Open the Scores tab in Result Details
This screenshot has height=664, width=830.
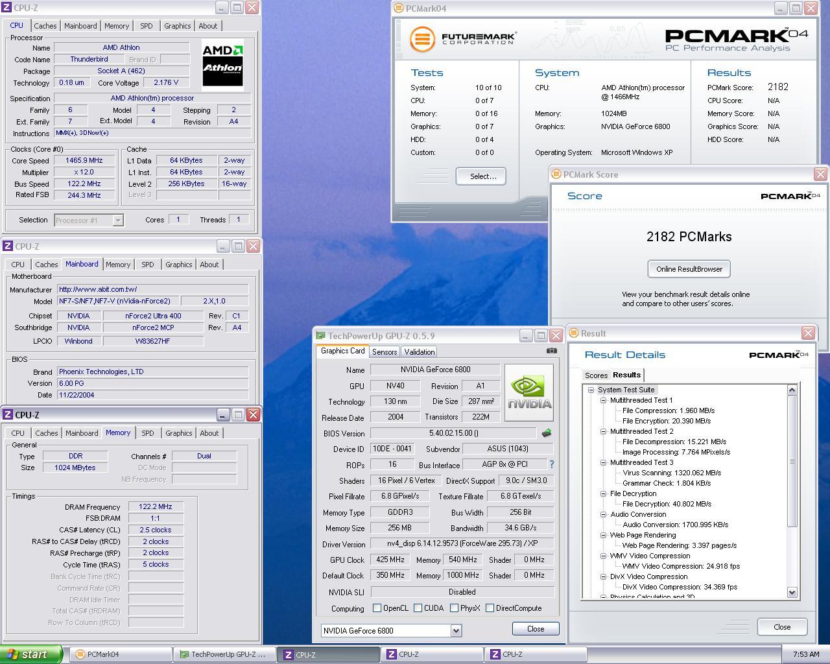[x=596, y=375]
